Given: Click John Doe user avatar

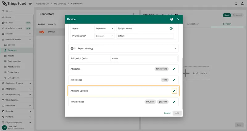Looking at the screenshot, I should (4, 128).
